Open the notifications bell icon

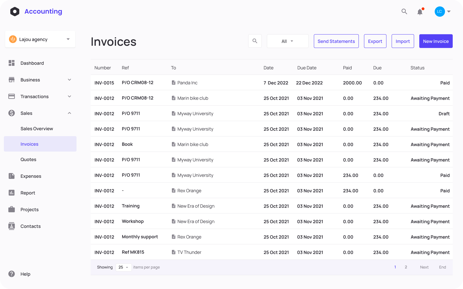[420, 12]
